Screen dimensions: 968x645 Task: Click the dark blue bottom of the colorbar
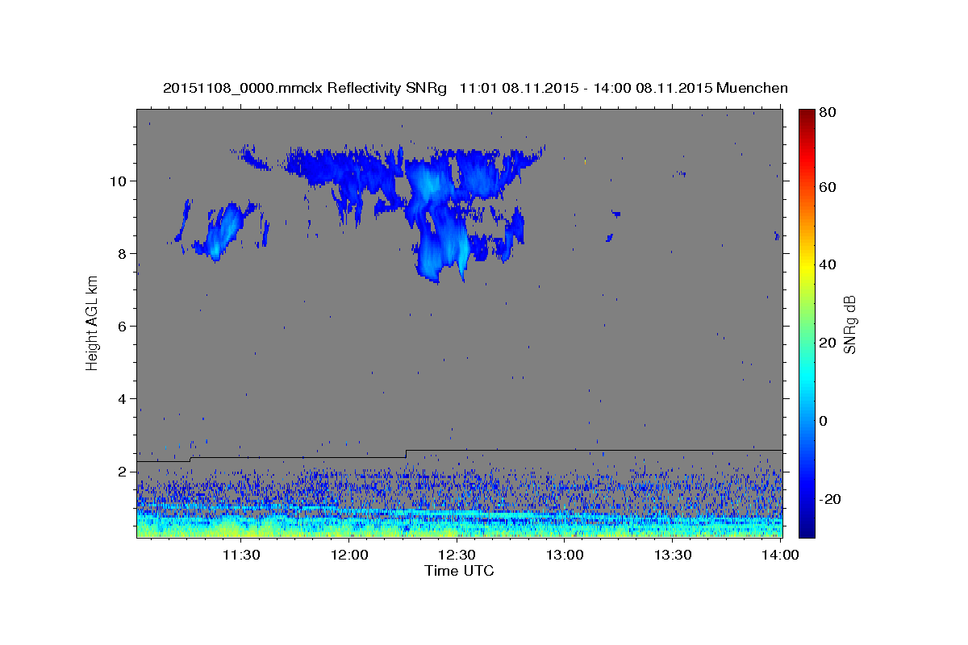click(x=806, y=528)
